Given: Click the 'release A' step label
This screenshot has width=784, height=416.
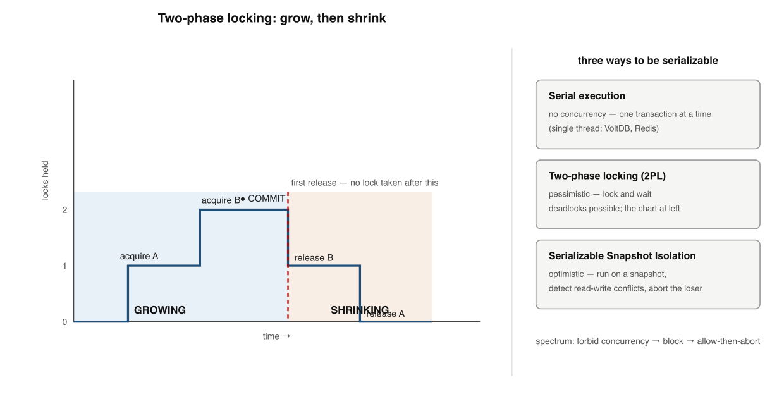Looking at the screenshot, I should point(385,314).
